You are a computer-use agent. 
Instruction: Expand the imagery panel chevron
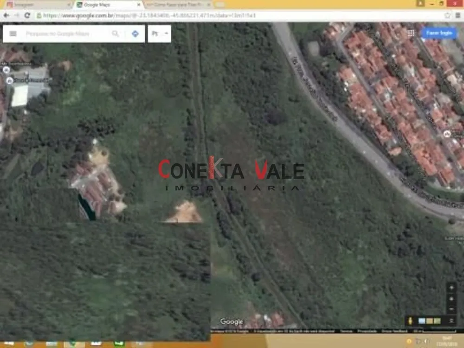[x=451, y=321]
